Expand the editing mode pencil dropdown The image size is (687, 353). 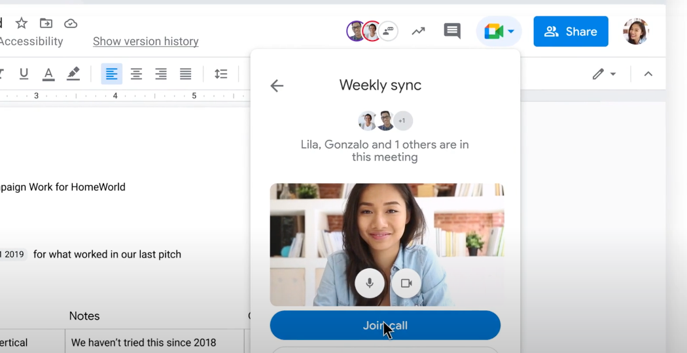(604, 74)
